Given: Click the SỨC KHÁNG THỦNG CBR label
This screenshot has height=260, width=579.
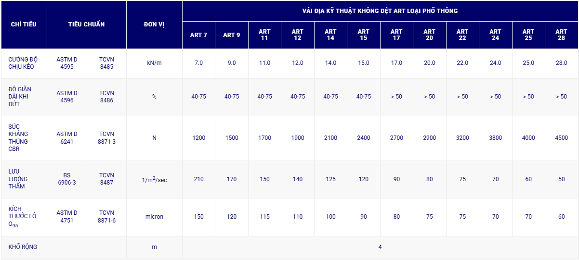Looking at the screenshot, I should (19, 137).
